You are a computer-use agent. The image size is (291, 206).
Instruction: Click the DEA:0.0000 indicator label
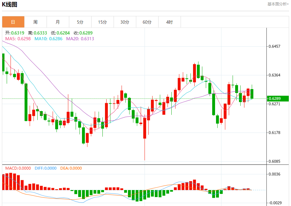click(71, 168)
